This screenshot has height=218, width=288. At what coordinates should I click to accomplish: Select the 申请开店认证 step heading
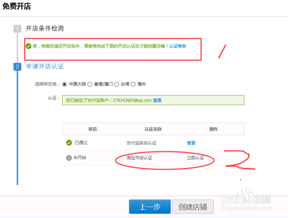click(45, 66)
